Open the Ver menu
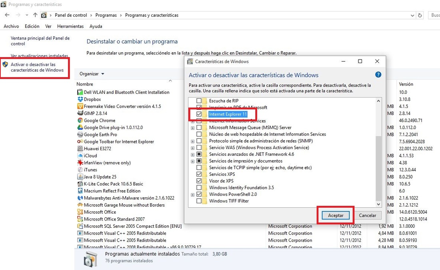 click(x=48, y=26)
